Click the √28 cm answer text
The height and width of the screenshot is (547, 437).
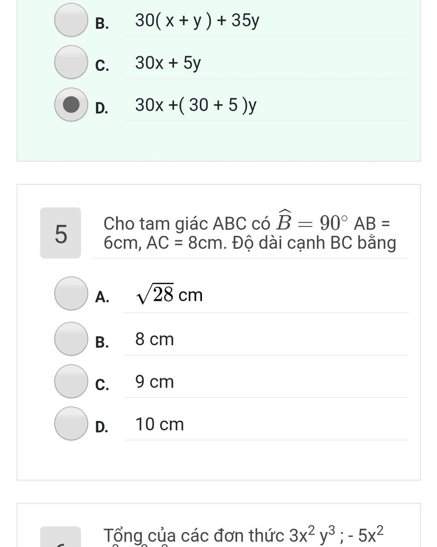point(169,294)
